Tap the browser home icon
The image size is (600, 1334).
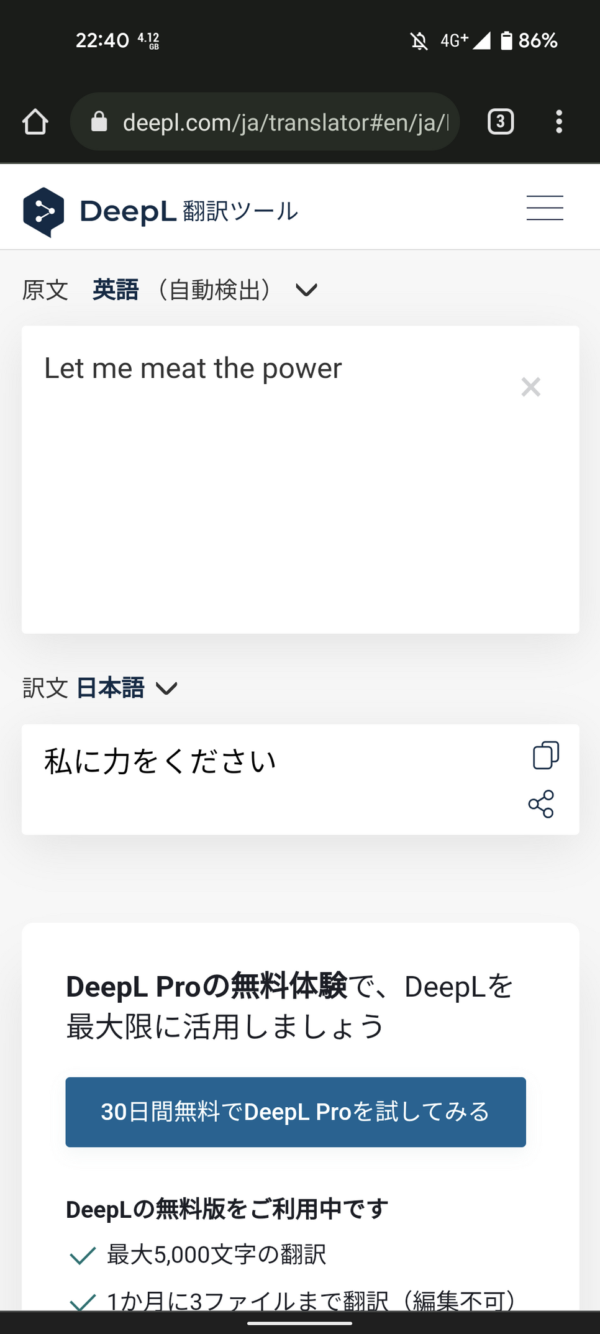tap(35, 122)
